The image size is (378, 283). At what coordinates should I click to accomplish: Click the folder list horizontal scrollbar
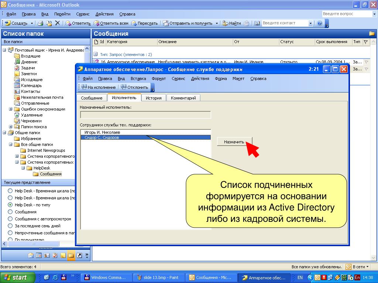click(x=34, y=244)
